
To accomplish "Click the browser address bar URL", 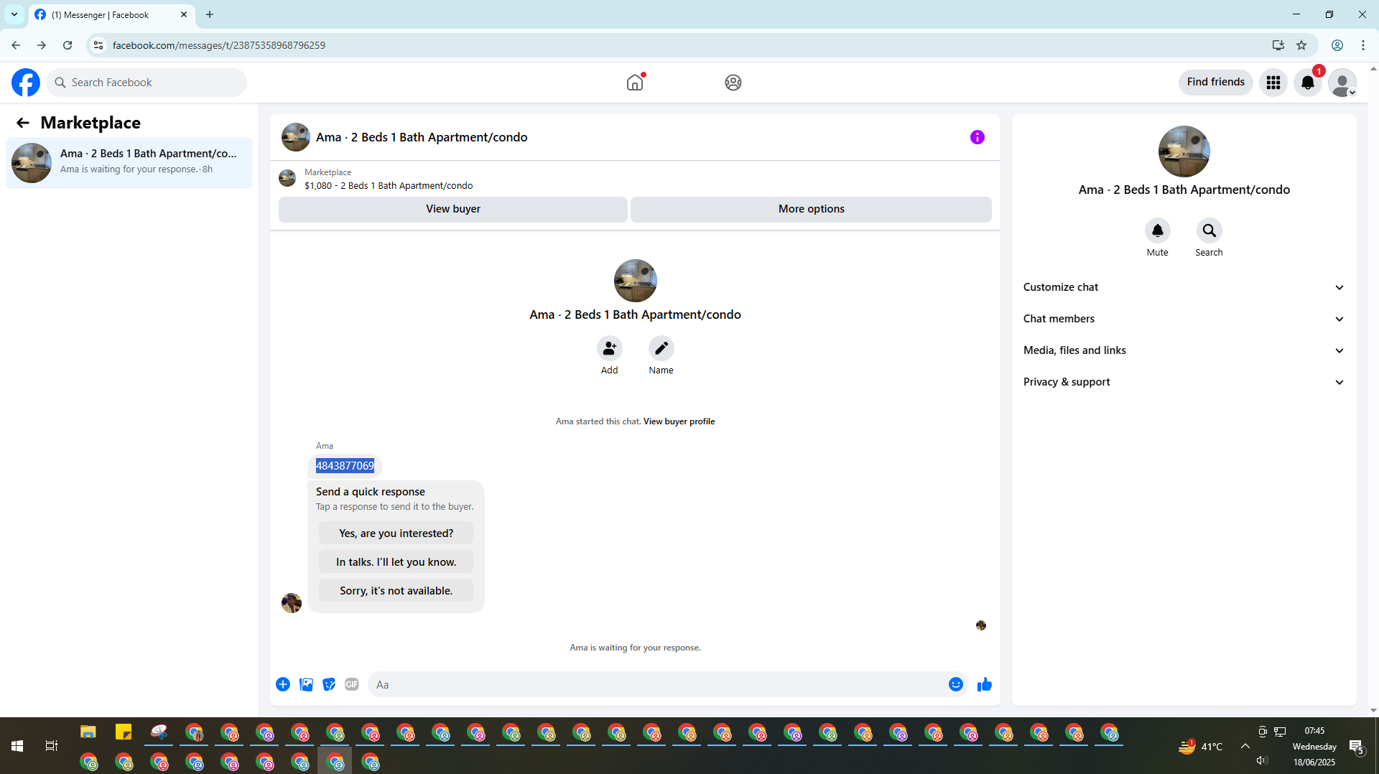I will (218, 45).
